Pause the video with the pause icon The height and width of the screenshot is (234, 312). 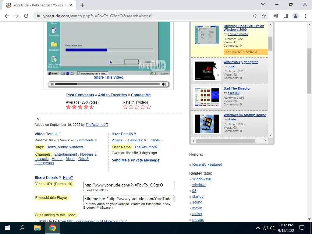(52, 84)
